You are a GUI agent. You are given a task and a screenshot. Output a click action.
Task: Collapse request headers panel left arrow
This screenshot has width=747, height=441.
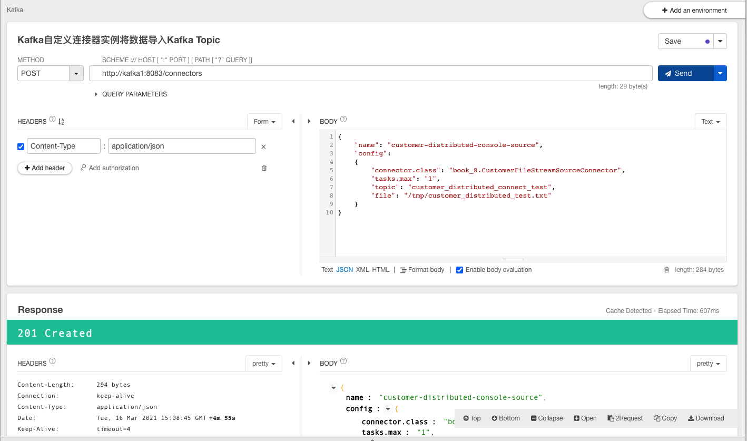click(x=293, y=122)
